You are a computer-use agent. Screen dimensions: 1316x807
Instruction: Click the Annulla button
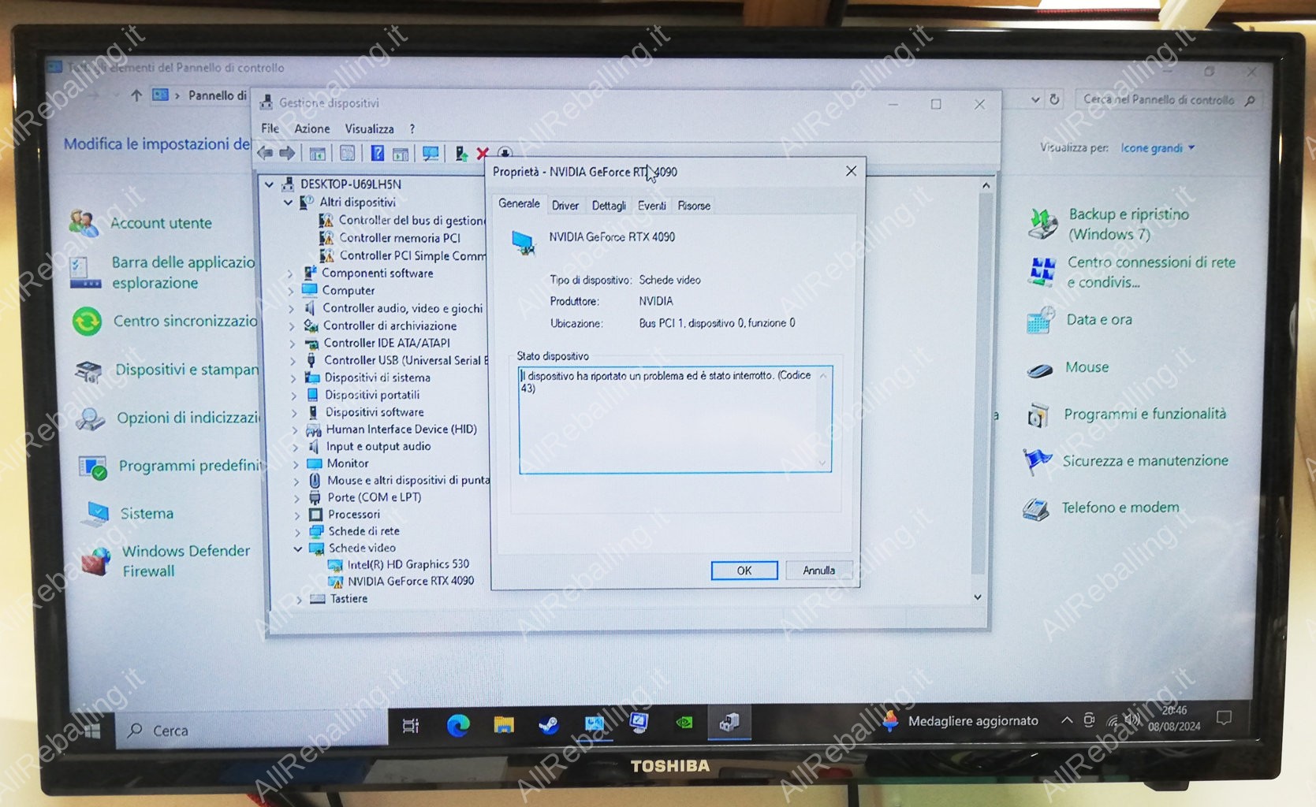818,571
